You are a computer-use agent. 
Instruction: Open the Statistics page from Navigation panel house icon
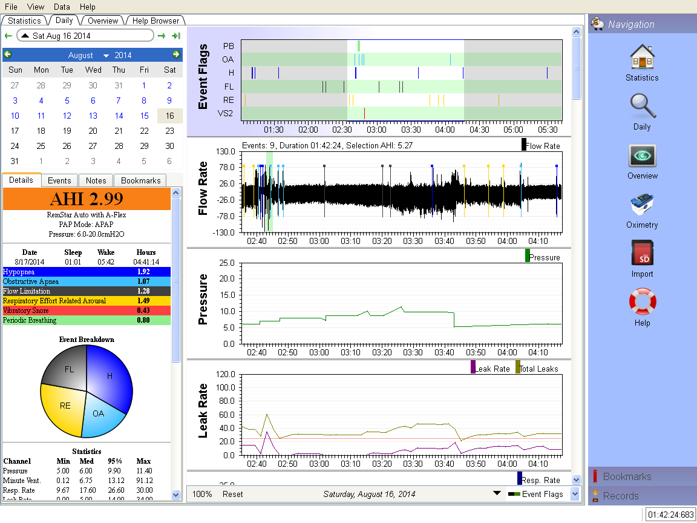click(x=642, y=56)
